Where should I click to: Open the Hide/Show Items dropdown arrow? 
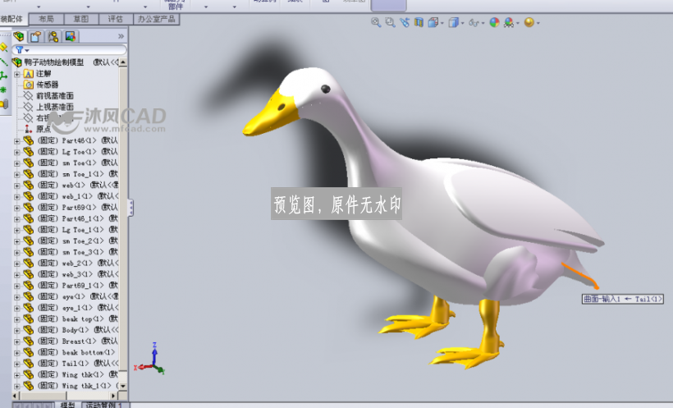(483, 23)
